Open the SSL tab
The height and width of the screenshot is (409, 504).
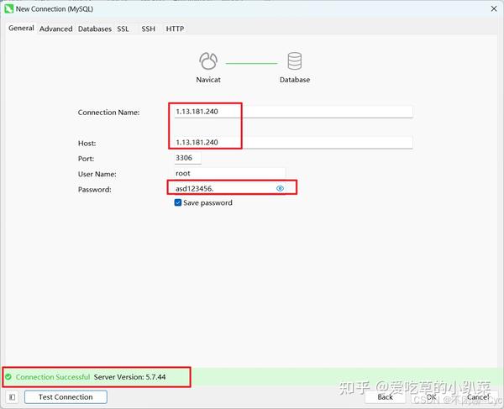tap(123, 29)
